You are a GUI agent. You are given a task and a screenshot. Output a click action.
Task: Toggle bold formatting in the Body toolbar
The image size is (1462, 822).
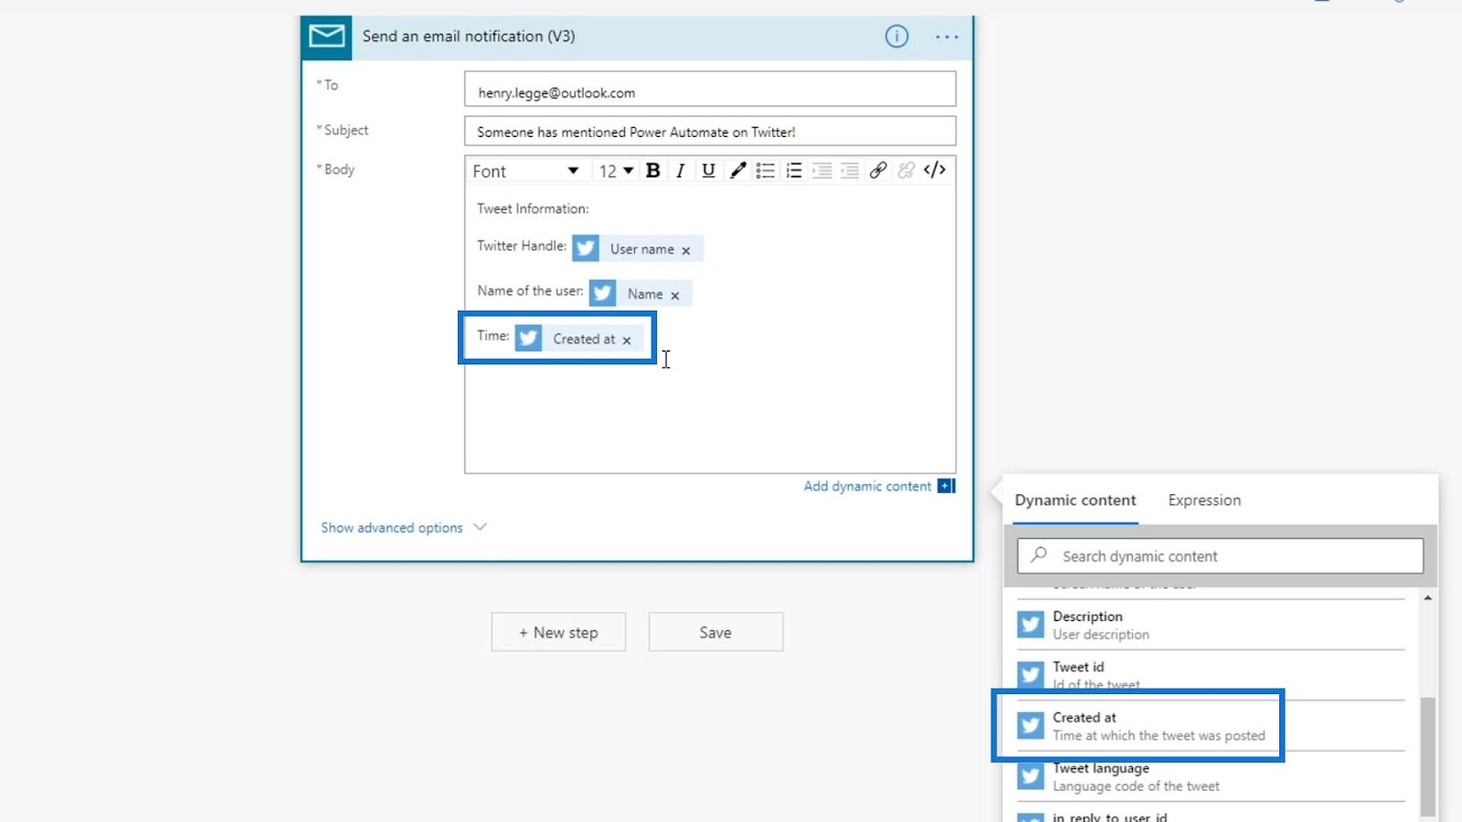pos(652,171)
